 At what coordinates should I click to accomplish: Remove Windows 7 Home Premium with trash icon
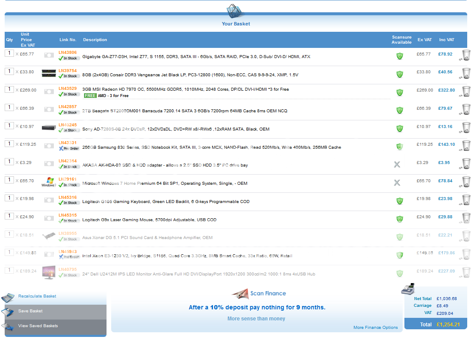coord(466,182)
